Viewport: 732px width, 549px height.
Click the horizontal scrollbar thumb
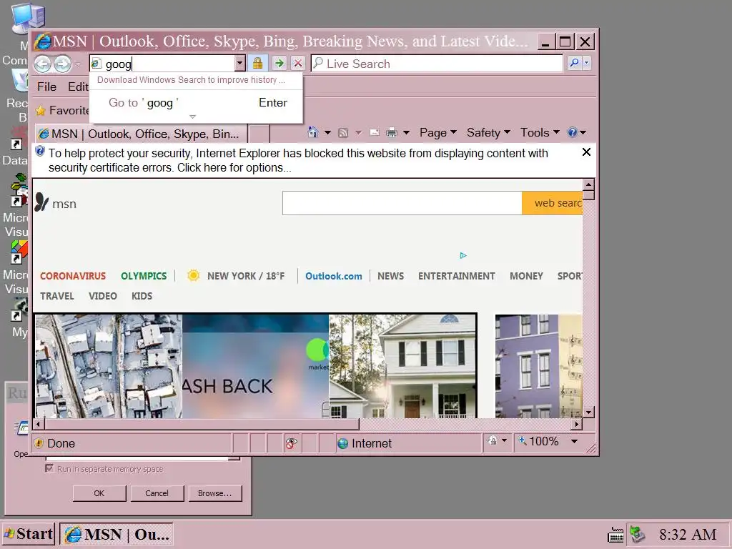[202, 424]
